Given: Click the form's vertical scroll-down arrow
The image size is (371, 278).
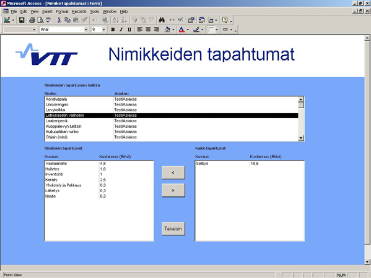Looking at the screenshot, I should [x=367, y=261].
